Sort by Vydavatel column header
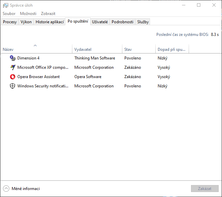 [x=97, y=49]
